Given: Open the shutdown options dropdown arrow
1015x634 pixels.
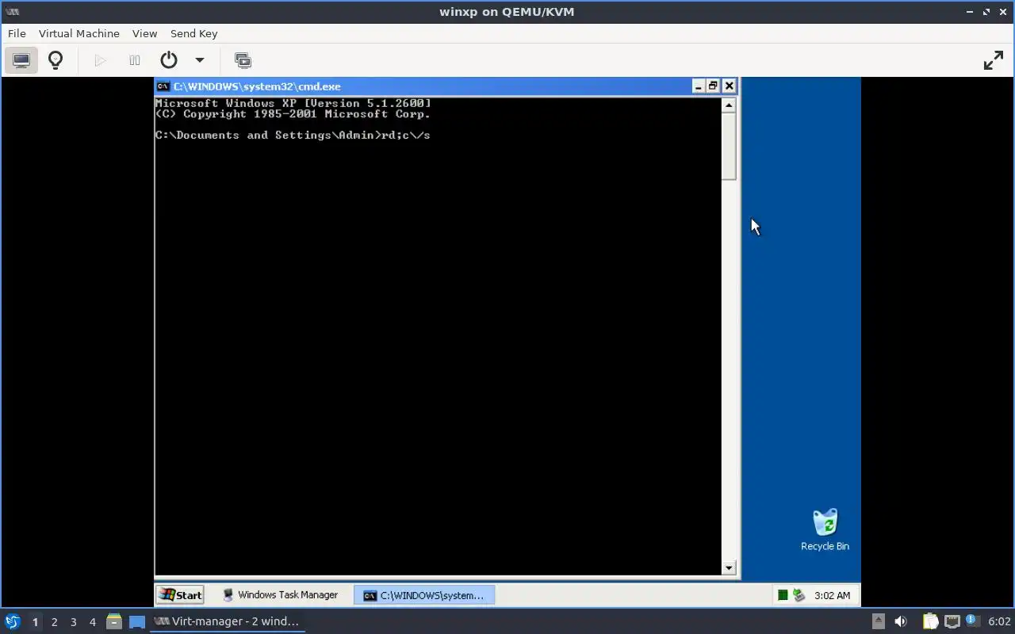Looking at the screenshot, I should (x=200, y=60).
